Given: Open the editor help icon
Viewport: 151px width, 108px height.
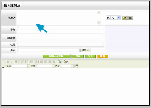Looking at the screenshot, I should click(77, 66).
